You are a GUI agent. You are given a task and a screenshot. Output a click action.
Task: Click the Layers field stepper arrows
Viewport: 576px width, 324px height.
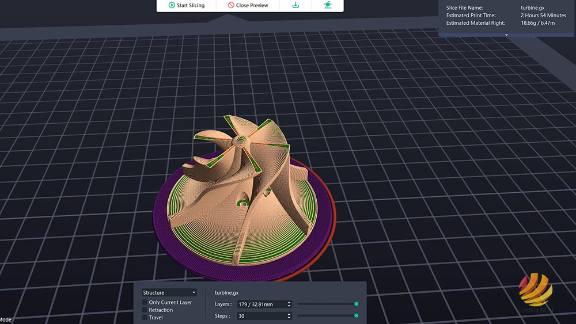click(289, 304)
